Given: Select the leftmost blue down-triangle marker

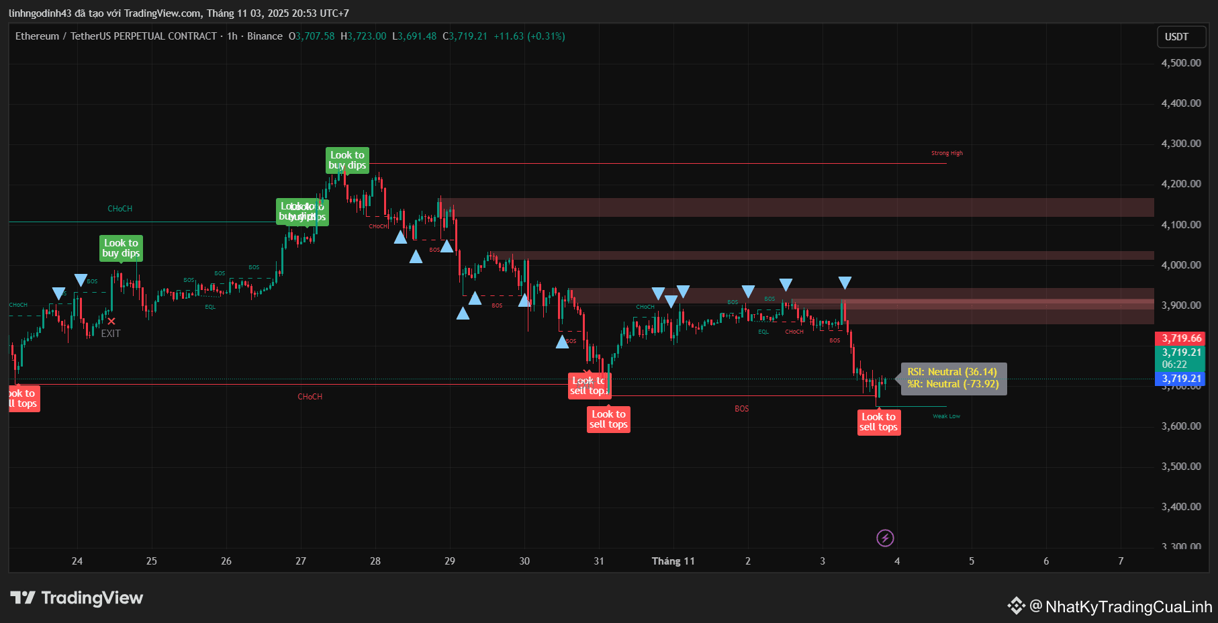Looking at the screenshot, I should pyautogui.click(x=59, y=293).
